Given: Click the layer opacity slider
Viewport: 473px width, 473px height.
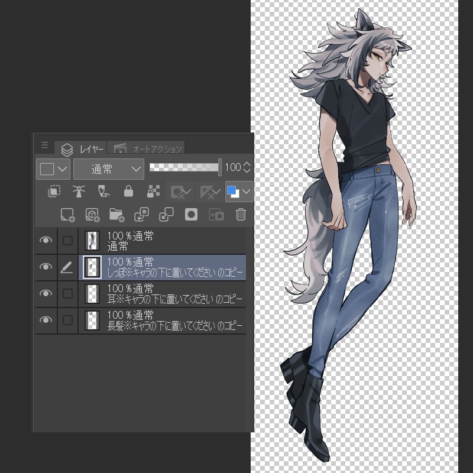Looking at the screenshot, I should click(x=185, y=167).
